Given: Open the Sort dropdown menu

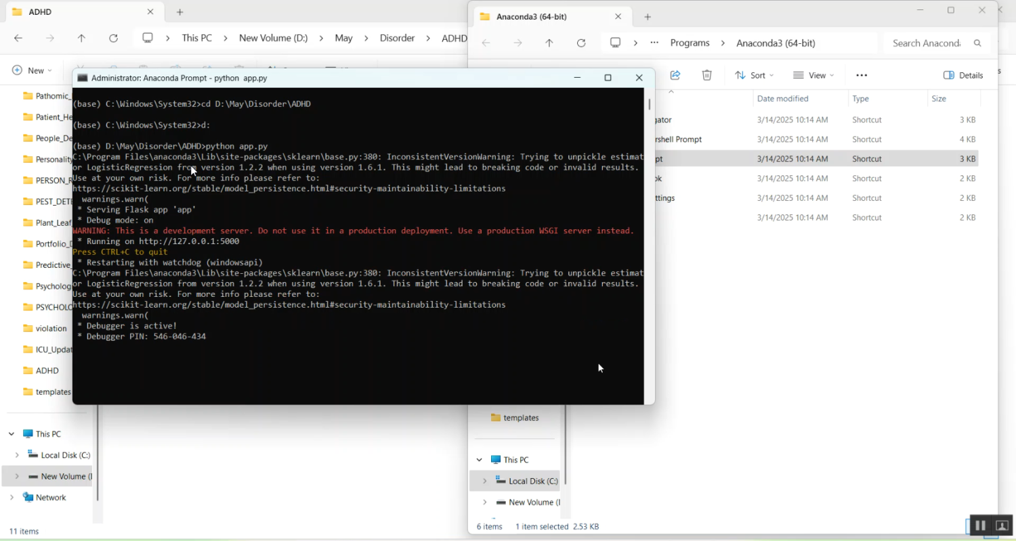Looking at the screenshot, I should click(754, 75).
